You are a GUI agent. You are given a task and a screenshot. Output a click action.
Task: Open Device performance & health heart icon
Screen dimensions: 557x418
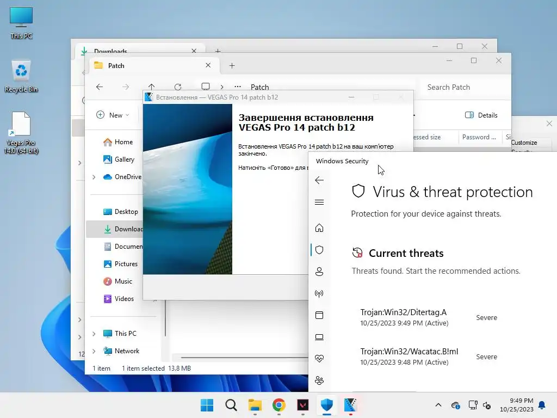click(x=319, y=358)
